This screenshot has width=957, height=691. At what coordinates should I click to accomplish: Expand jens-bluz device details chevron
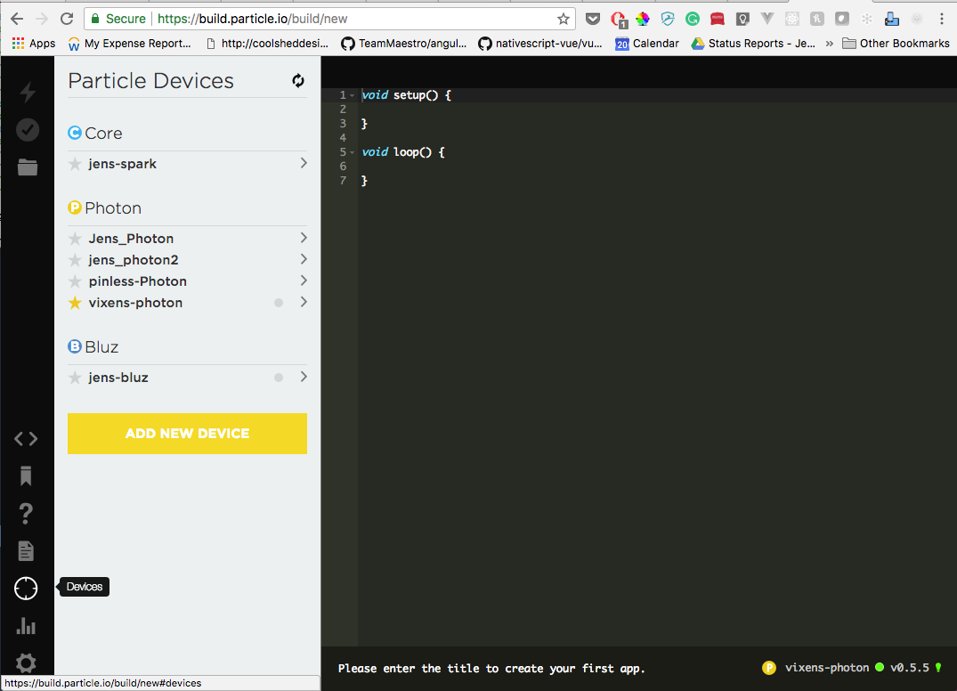pos(304,377)
